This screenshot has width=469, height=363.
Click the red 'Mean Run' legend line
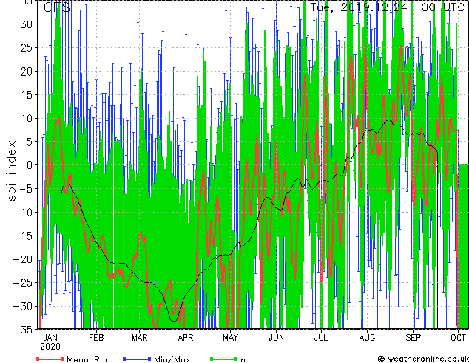click(50, 359)
